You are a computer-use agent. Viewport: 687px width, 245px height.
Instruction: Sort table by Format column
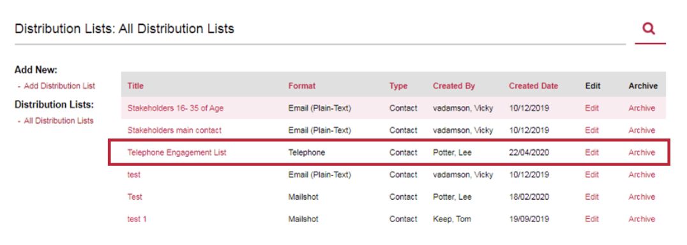[302, 86]
